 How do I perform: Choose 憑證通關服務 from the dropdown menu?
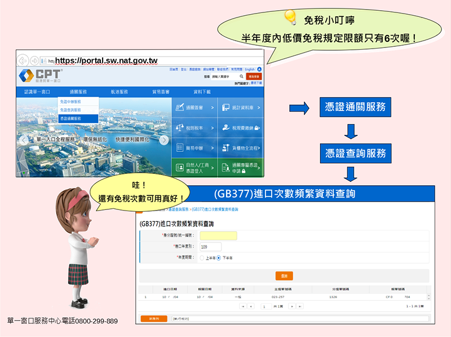pyautogui.click(x=70, y=119)
